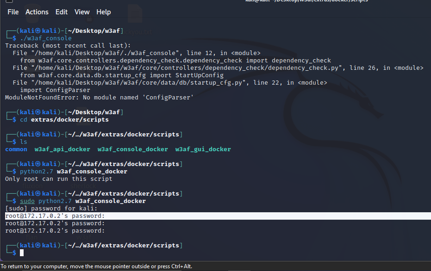Click 'from w3af.core.data.db.startup_cfg import StartUpConfig' line

[x=122, y=75]
